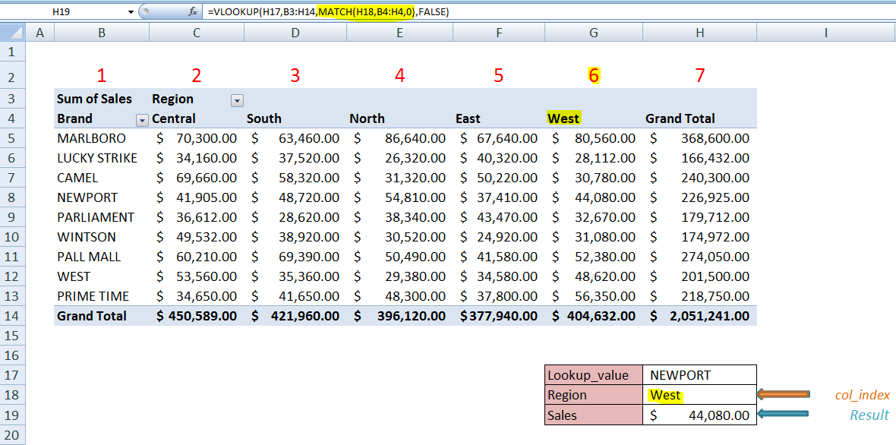Click the 'Lookup_value' label cell
This screenshot has width=896, height=445.
(594, 375)
